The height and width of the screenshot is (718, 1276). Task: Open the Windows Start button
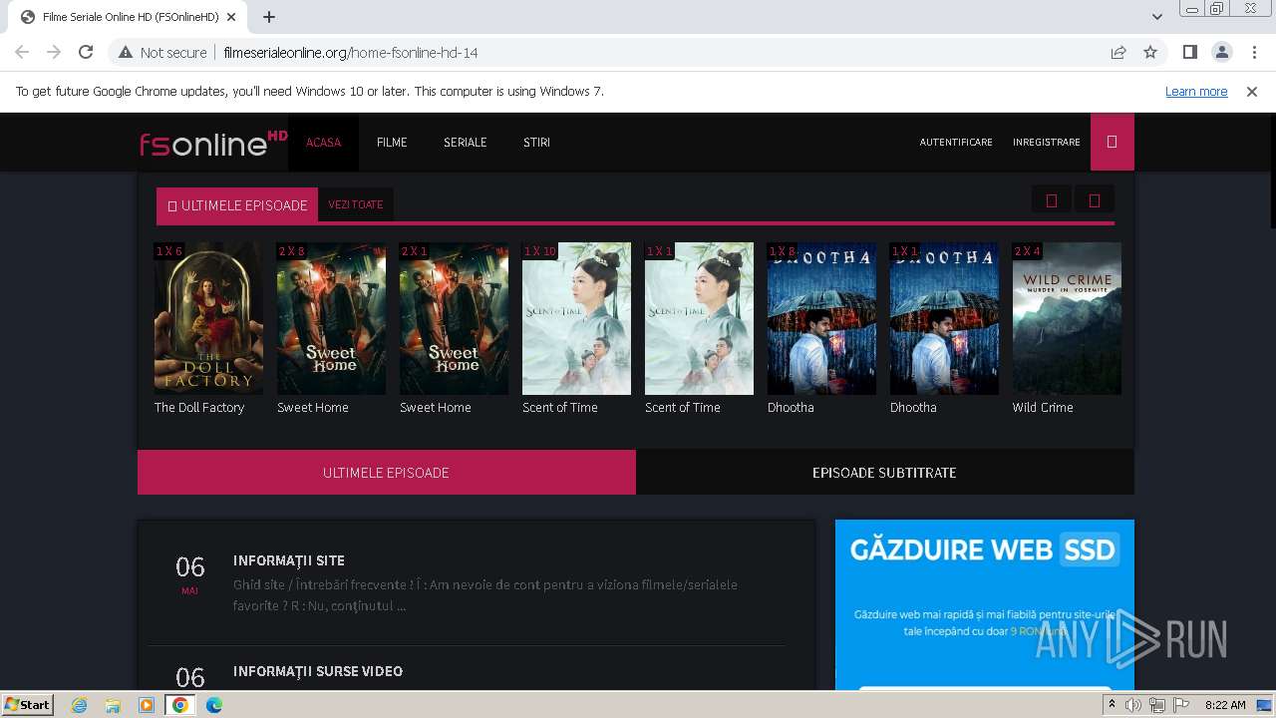coord(28,704)
